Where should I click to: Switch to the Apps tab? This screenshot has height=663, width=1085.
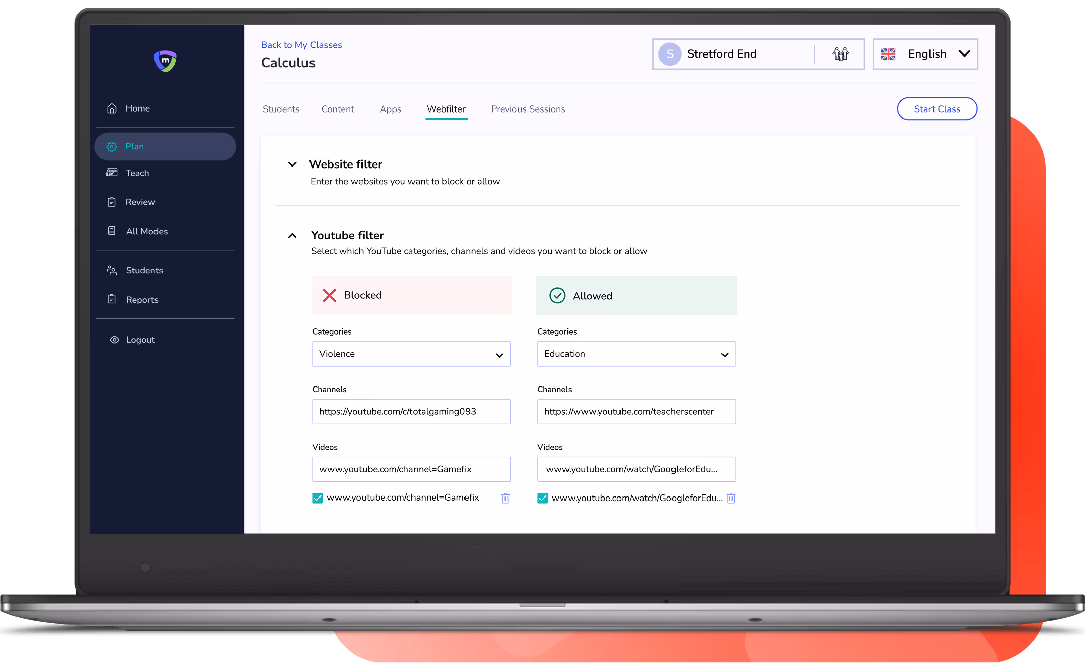coord(391,109)
